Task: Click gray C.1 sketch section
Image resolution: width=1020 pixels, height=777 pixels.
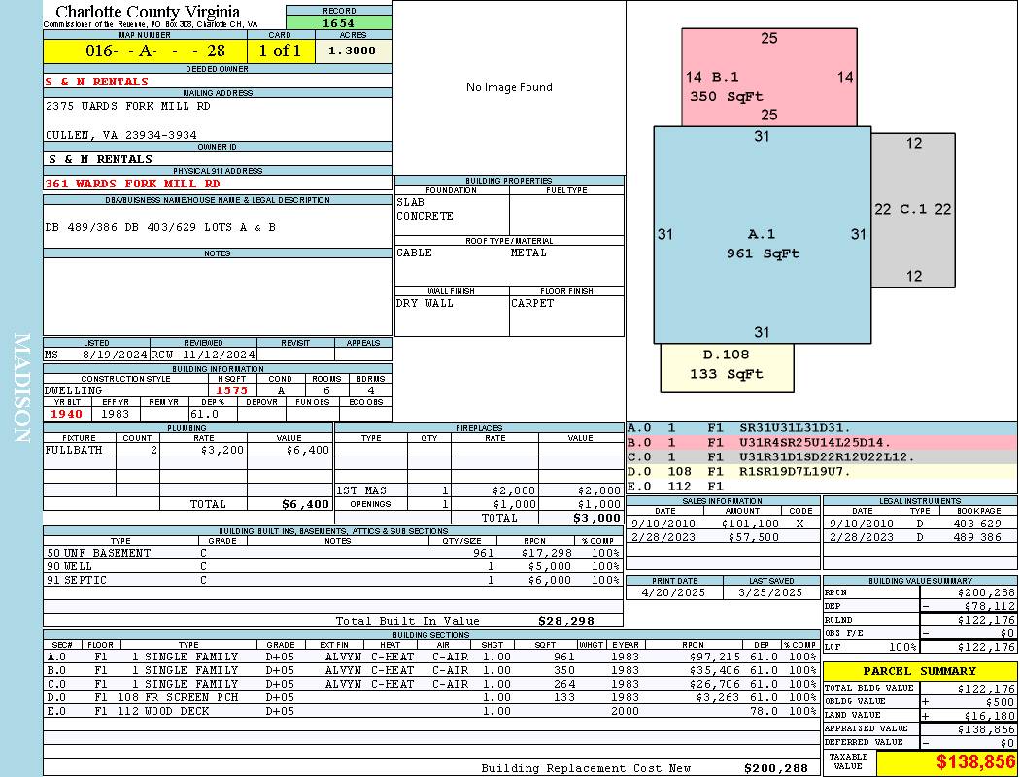Action: pyautogui.click(x=913, y=210)
